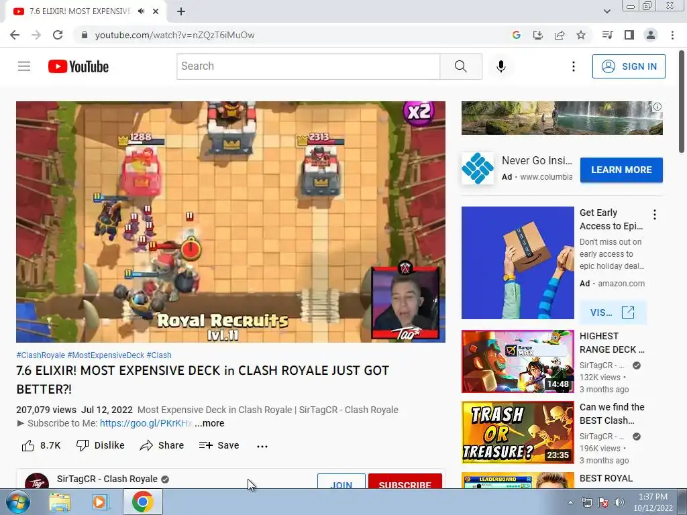Open more actions below the video
Viewport: 687px width, 515px height.
262,446
